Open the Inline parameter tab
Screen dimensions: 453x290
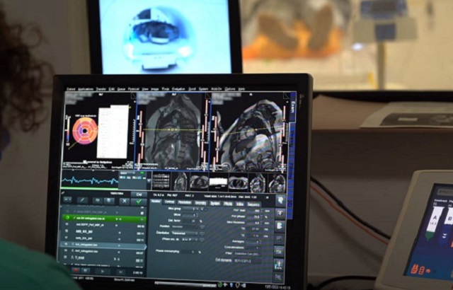click(x=240, y=204)
